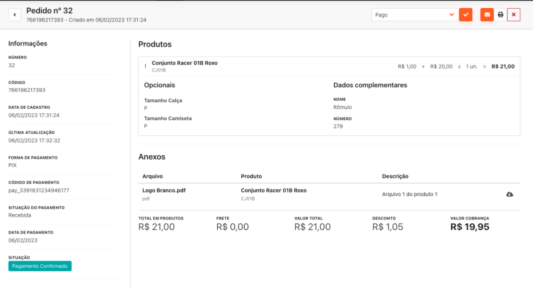533x288 pixels.
Task: Open the Logo Branco.pdf file name
Action: coord(164,190)
